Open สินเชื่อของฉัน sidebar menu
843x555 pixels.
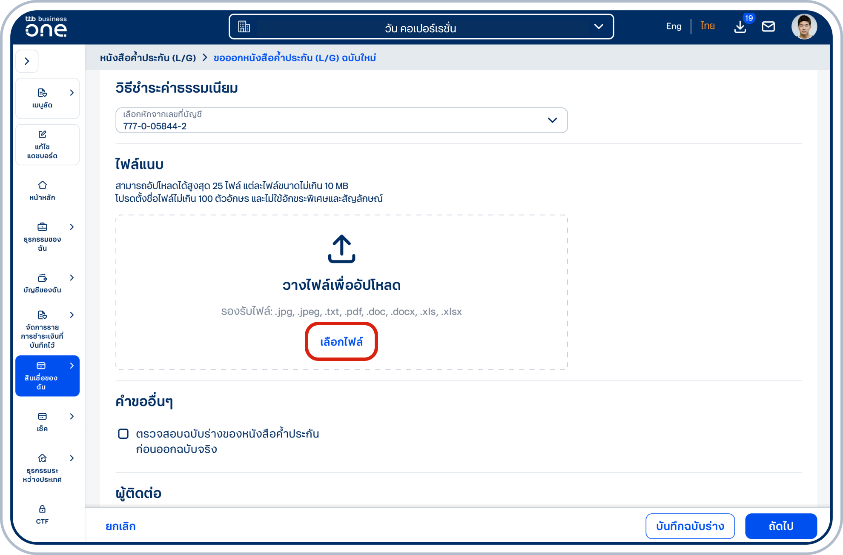click(x=47, y=376)
